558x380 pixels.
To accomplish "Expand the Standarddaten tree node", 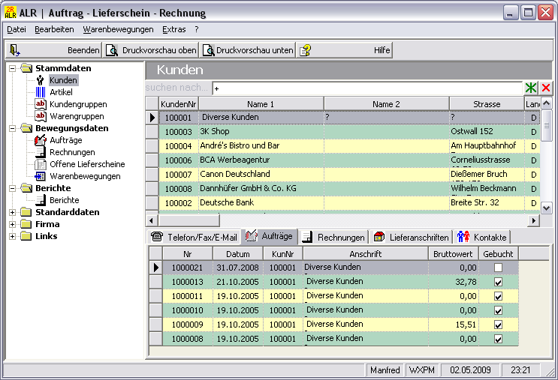I will [x=13, y=212].
